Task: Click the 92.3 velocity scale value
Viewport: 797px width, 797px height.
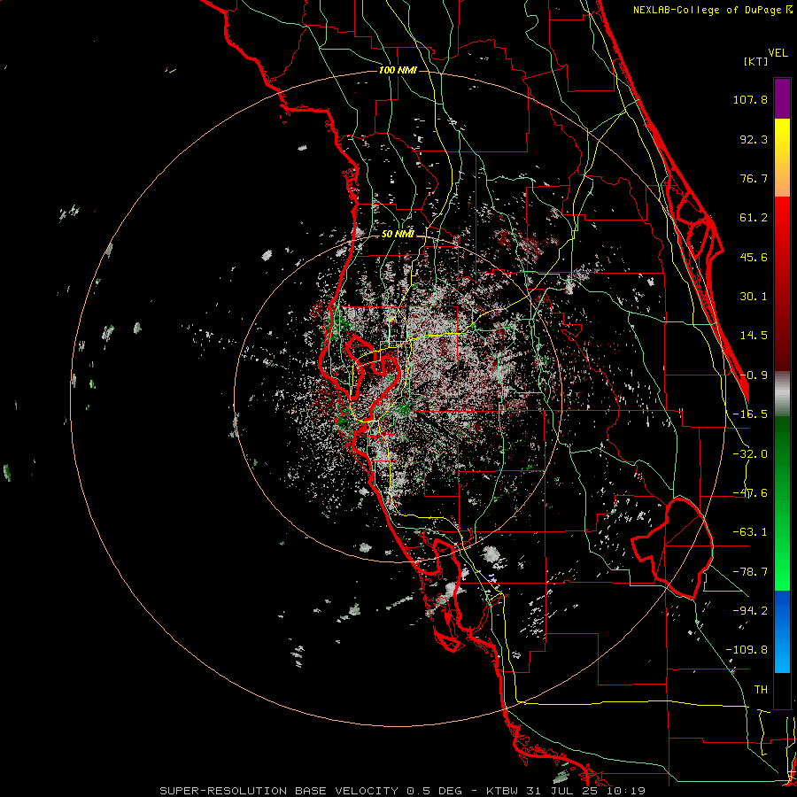Action: 754,139
